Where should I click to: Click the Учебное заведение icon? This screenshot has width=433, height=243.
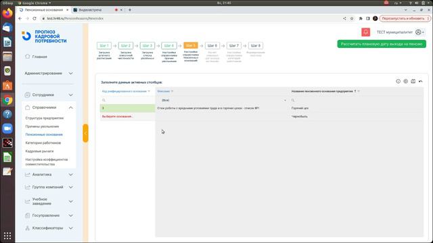(27, 201)
